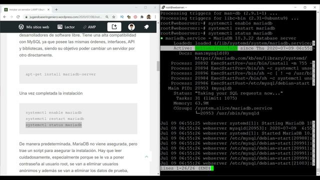Click the AMP toolbar item
Screen dimensions: 320x180
[89, 27]
